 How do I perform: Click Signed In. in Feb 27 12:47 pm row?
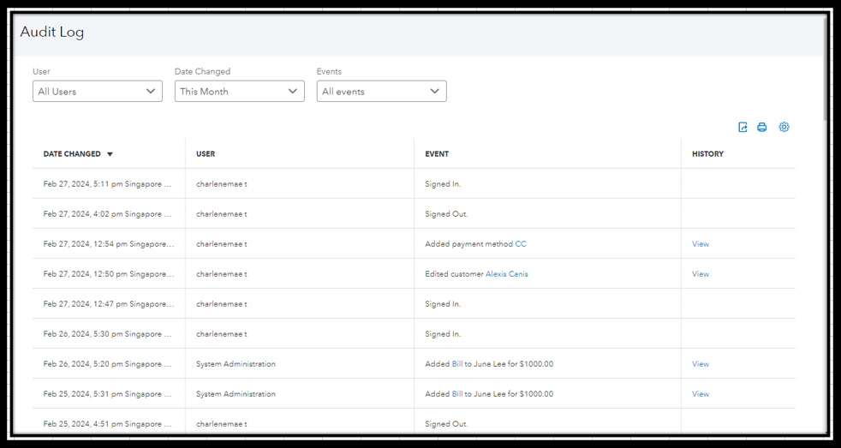coord(443,304)
